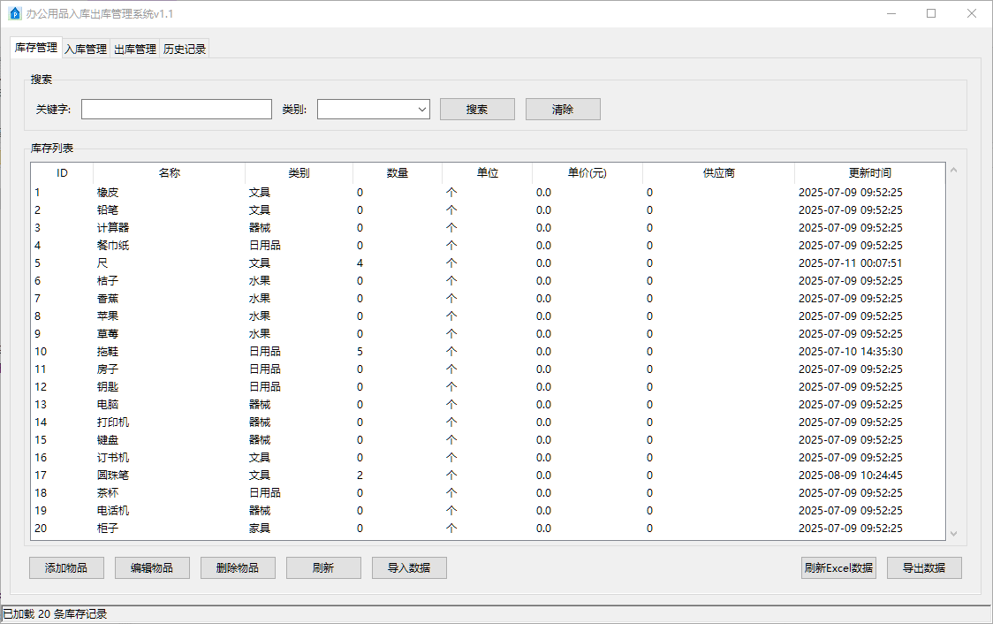The image size is (993, 624).
Task: Click timestamp 2025-07-11 00:07:51
Action: [x=850, y=263]
